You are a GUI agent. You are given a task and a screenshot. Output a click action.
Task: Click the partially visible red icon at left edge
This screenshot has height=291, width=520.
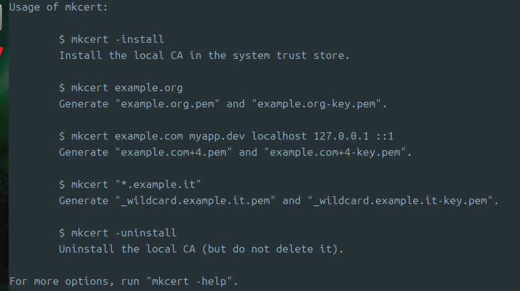click(x=2, y=51)
